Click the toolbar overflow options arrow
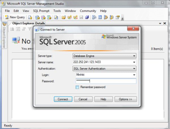The image size is (170, 129). pyautogui.click(x=122, y=19)
